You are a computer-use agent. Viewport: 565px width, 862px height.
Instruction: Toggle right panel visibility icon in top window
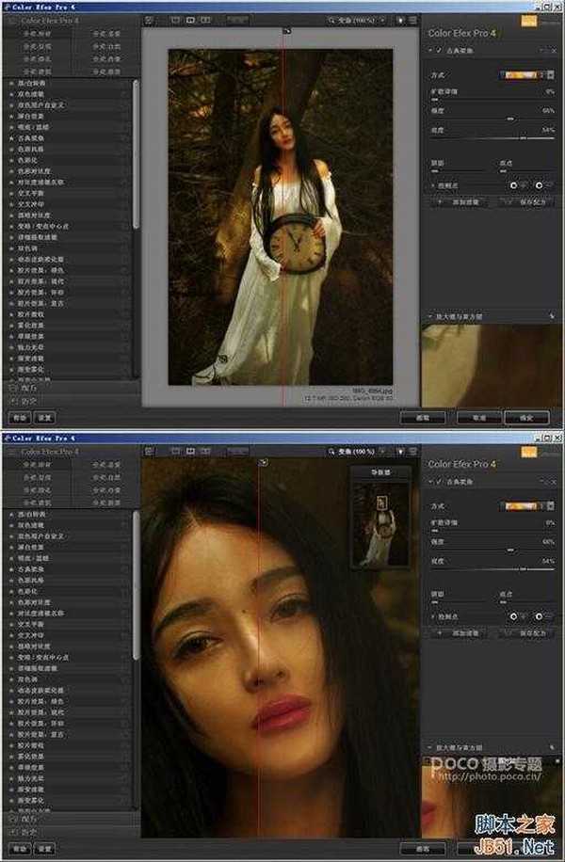[412, 21]
